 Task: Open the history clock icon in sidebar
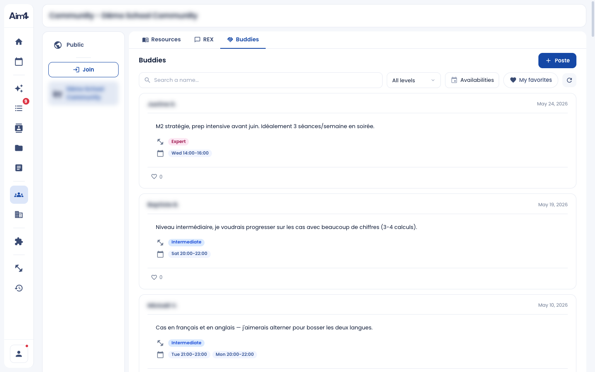point(19,288)
